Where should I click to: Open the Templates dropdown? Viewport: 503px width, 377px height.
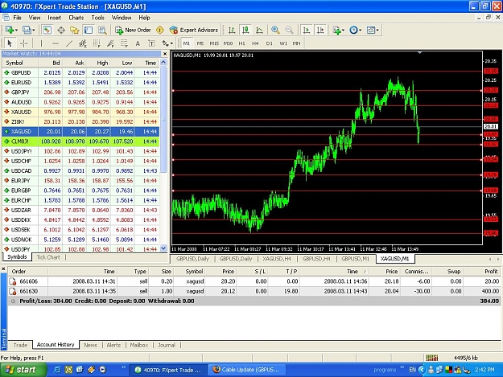coord(373,30)
